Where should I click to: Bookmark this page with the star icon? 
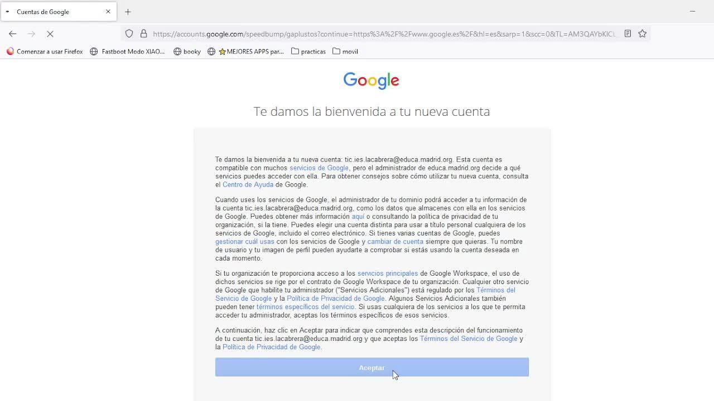pos(643,34)
